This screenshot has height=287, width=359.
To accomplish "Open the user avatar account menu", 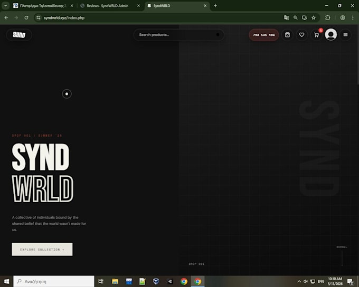I will [x=331, y=35].
